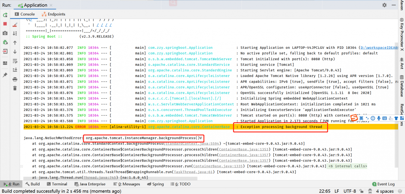Open the Terminal tool window
The image size is (405, 194).
coord(57,184)
